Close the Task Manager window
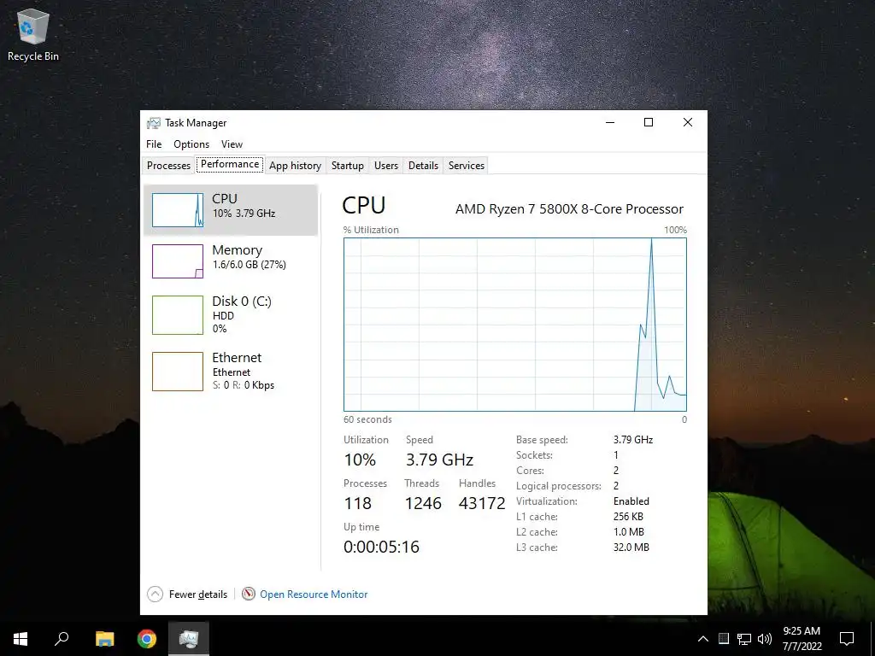Screen dimensions: 875x656 pyautogui.click(x=688, y=122)
